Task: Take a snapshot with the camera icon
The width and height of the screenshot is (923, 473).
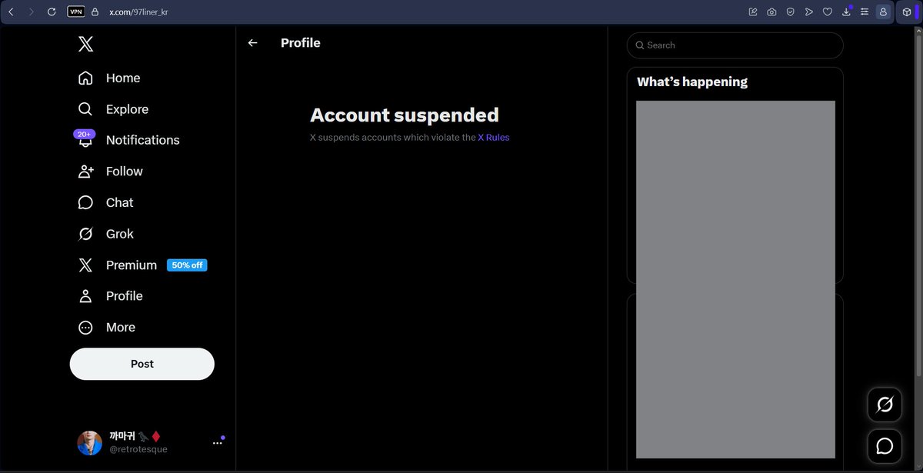Action: click(x=771, y=12)
